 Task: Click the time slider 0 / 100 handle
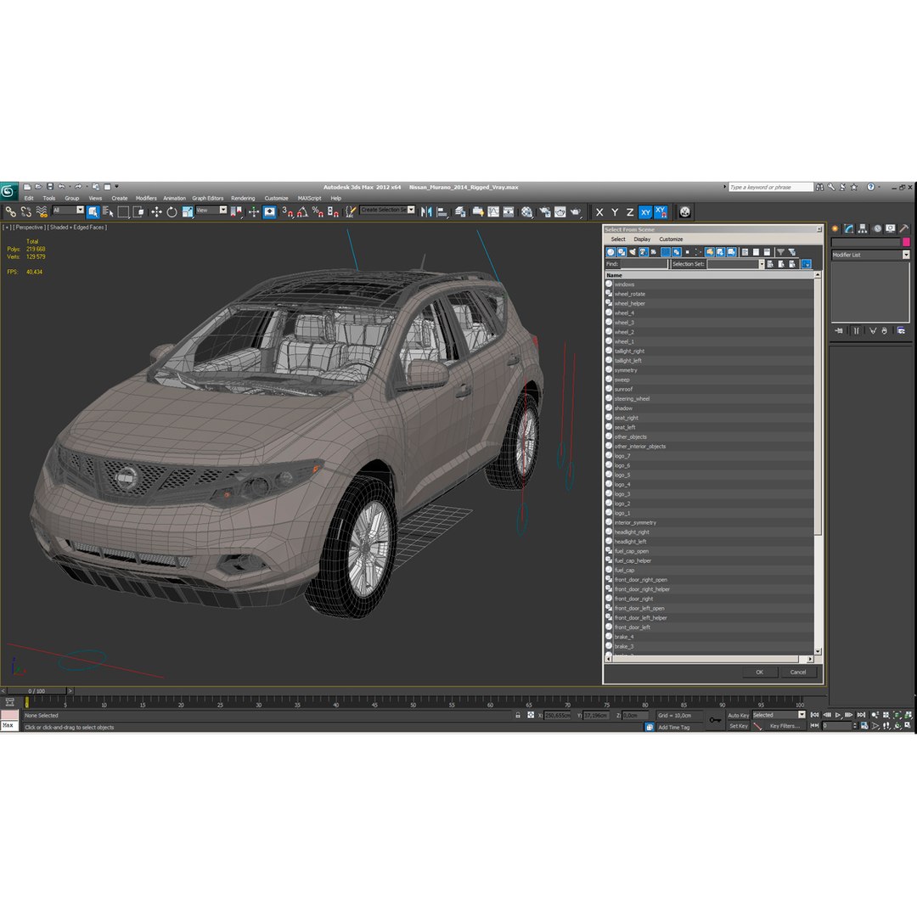tap(37, 690)
